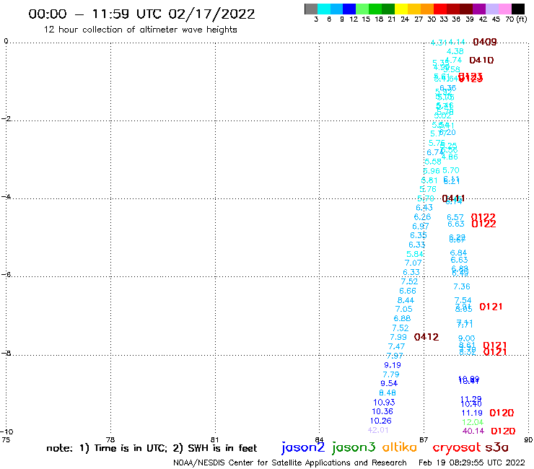The width and height of the screenshot is (534, 469).
Task: Click the latitude axis label -6
Action: pyautogui.click(x=6, y=274)
